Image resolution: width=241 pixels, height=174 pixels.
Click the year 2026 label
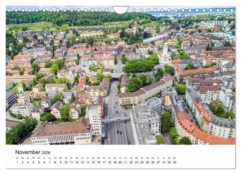pyautogui.click(x=46, y=153)
